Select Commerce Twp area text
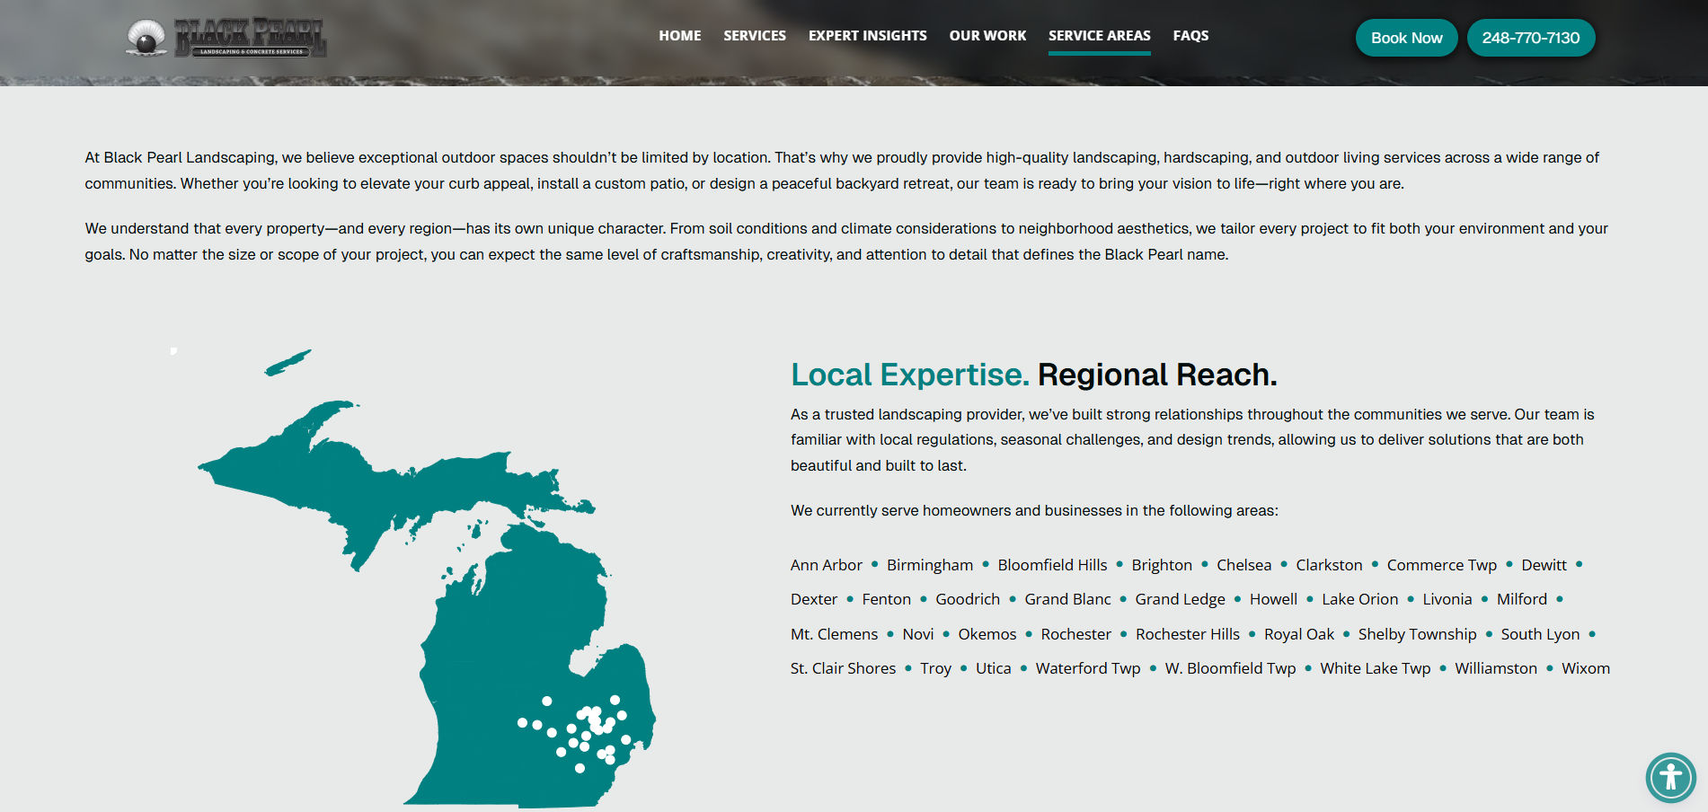This screenshot has width=1708, height=812. [x=1442, y=565]
